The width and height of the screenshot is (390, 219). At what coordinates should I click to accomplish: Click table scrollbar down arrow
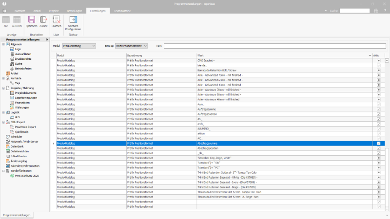point(387,209)
